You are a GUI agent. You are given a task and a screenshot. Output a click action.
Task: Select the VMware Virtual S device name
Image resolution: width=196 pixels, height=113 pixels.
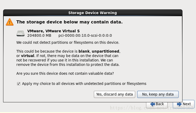[x=53, y=31]
